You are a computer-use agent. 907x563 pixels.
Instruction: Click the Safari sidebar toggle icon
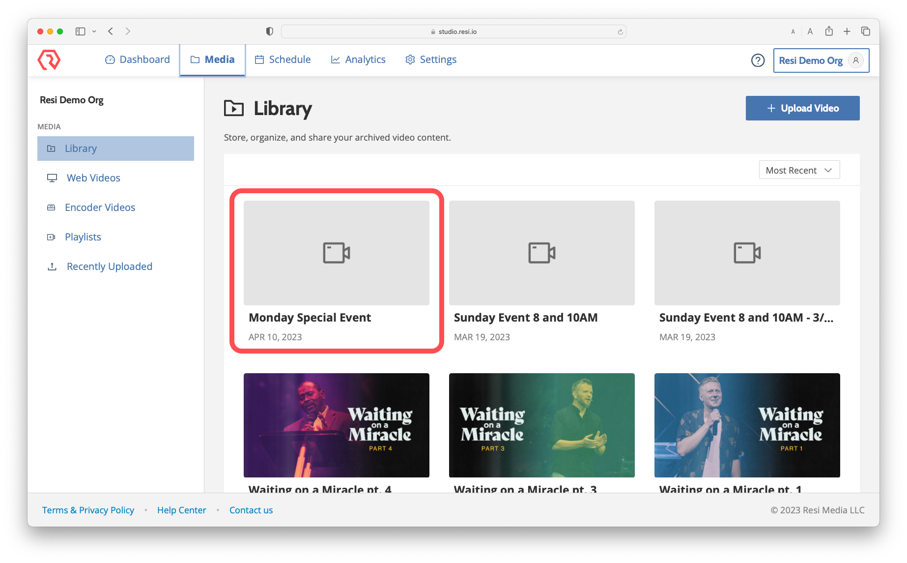[80, 31]
